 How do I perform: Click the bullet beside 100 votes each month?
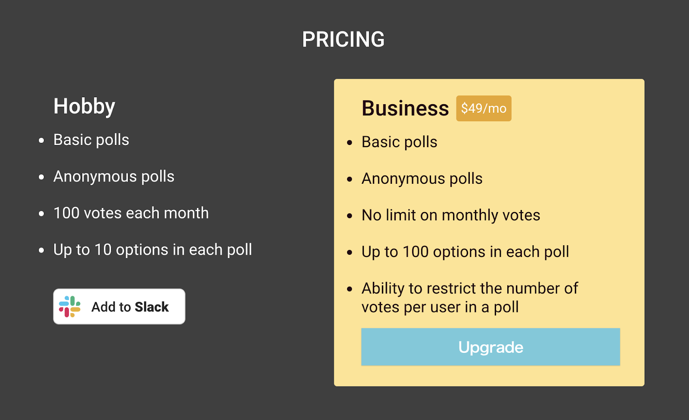(x=41, y=213)
